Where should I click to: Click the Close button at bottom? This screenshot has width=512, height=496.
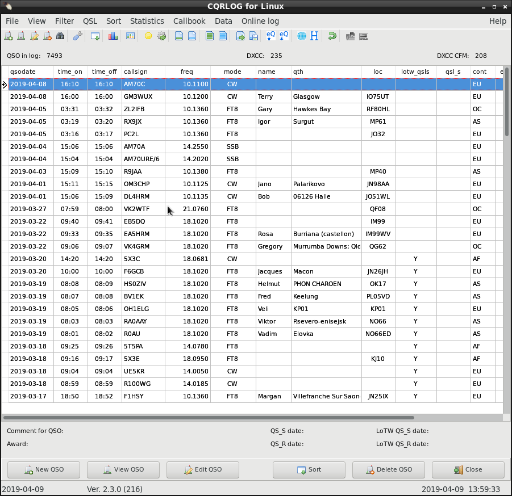(x=468, y=469)
